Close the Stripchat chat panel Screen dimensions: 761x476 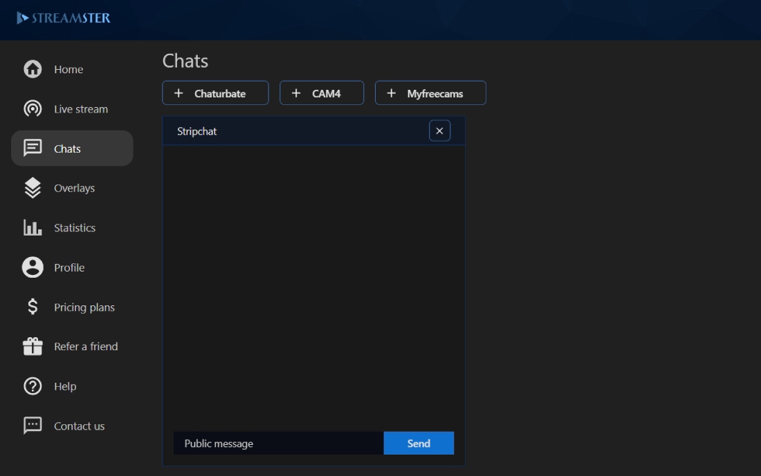tap(440, 131)
